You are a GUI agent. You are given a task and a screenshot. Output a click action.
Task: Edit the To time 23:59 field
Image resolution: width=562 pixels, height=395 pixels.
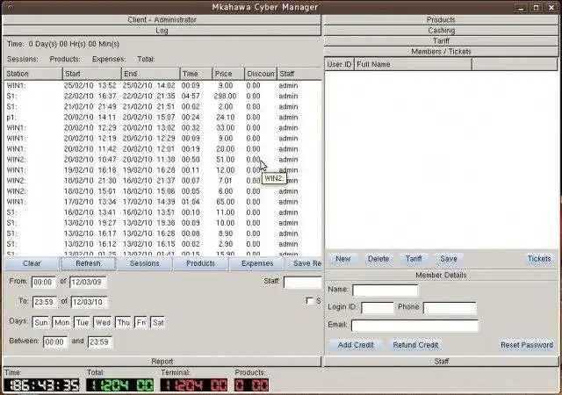click(x=45, y=302)
